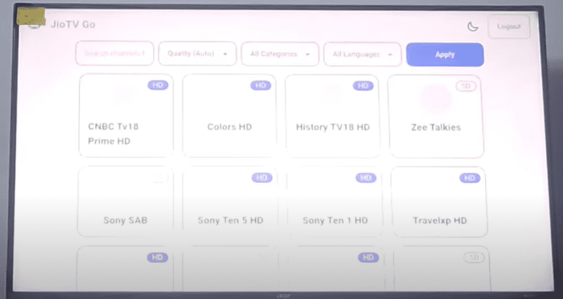The image size is (563, 299).
Task: Select the Zee Talkies channel card
Action: (x=436, y=117)
